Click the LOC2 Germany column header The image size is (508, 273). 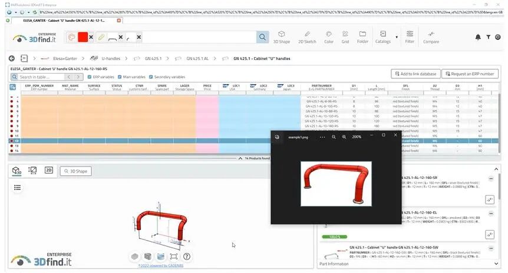[x=259, y=87]
